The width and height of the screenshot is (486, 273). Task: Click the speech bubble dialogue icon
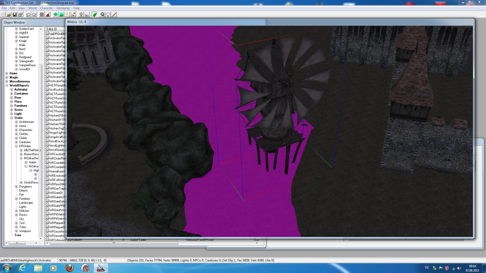point(108,14)
